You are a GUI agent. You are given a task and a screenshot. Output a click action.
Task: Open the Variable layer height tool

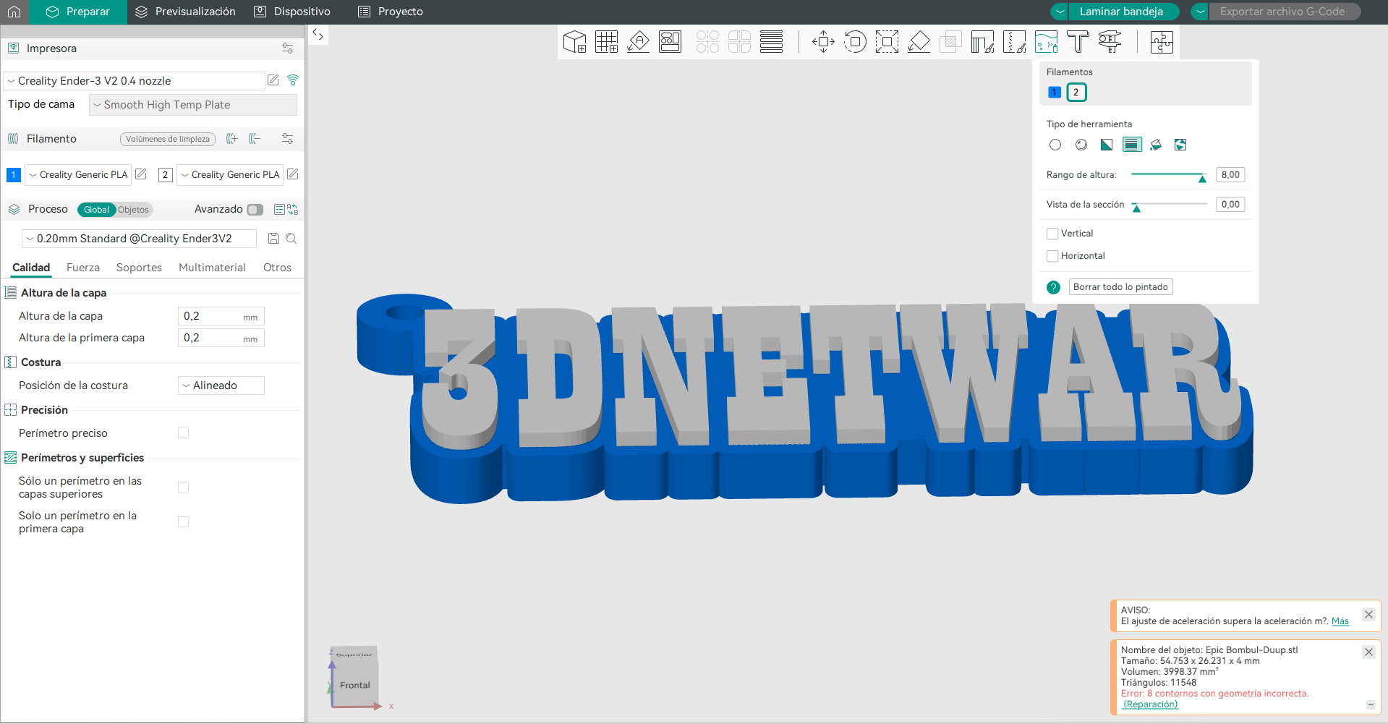(771, 42)
